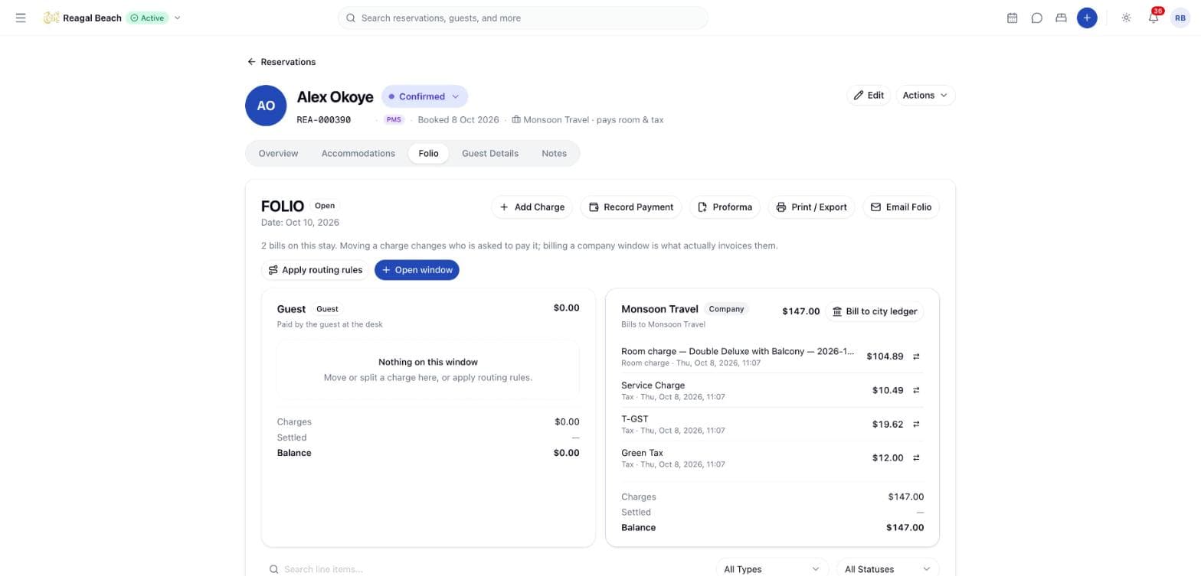Move the Room charge with its transfer icon

[x=916, y=356]
